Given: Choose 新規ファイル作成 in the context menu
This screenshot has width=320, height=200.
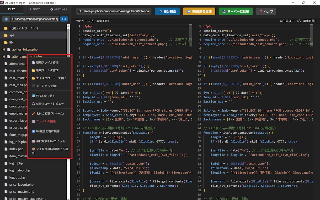Looking at the screenshot, I should point(50,63).
